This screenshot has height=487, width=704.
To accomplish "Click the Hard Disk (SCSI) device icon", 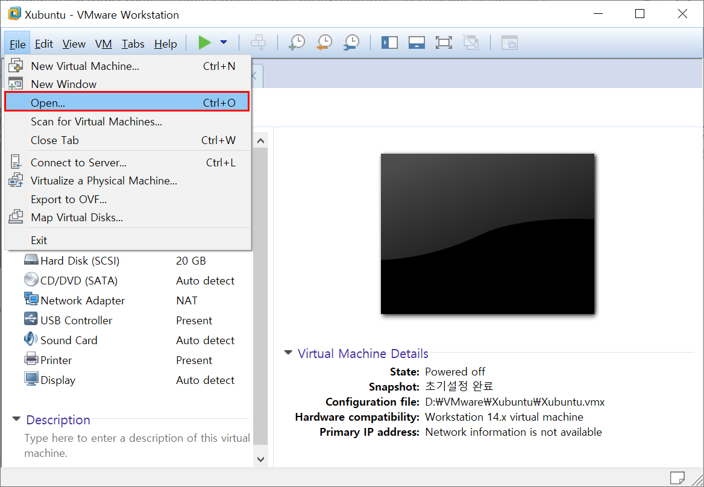I will (x=31, y=260).
